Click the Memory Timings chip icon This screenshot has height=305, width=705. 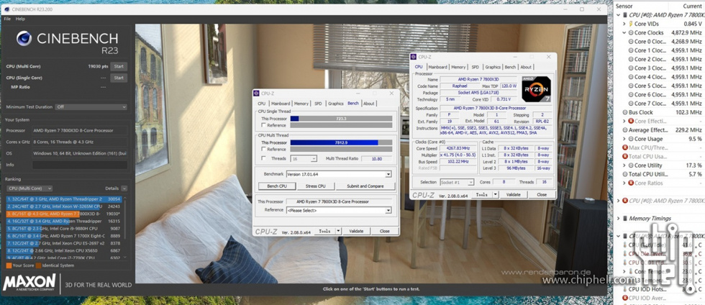pos(624,219)
